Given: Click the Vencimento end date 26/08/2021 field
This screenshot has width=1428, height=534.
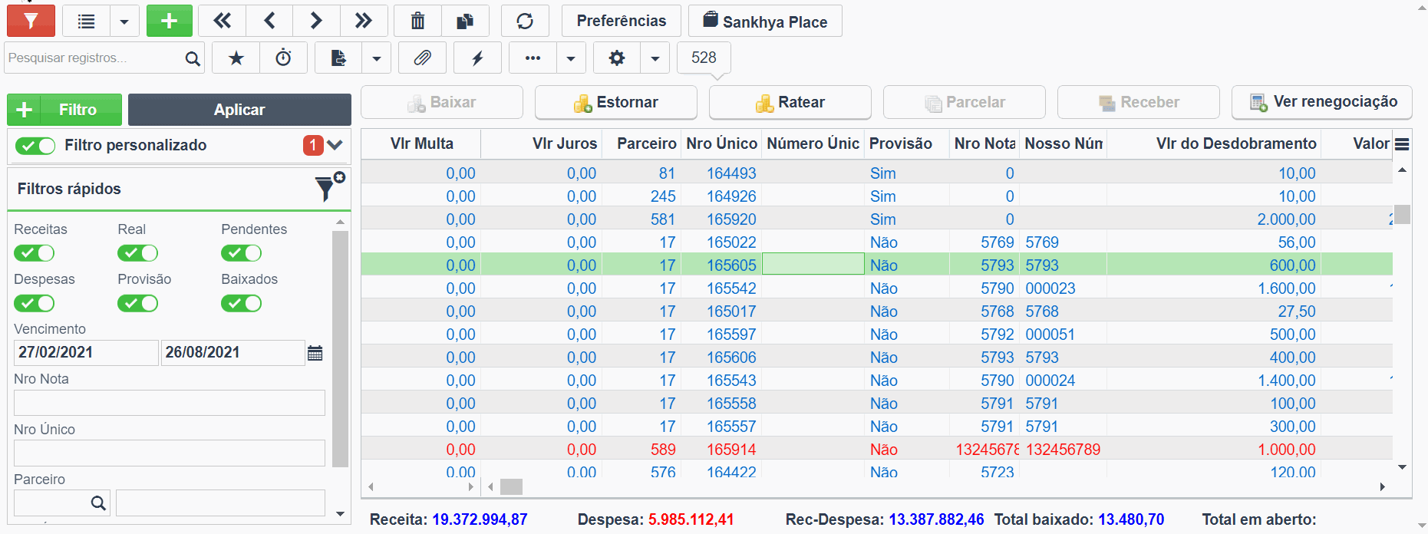Looking at the screenshot, I should 233,353.
